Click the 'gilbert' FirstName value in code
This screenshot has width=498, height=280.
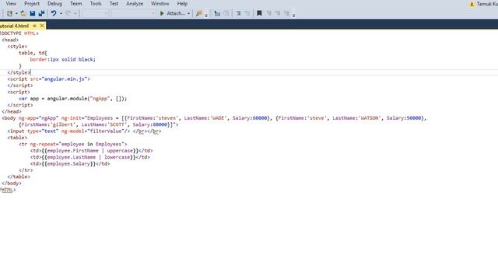tap(63, 124)
